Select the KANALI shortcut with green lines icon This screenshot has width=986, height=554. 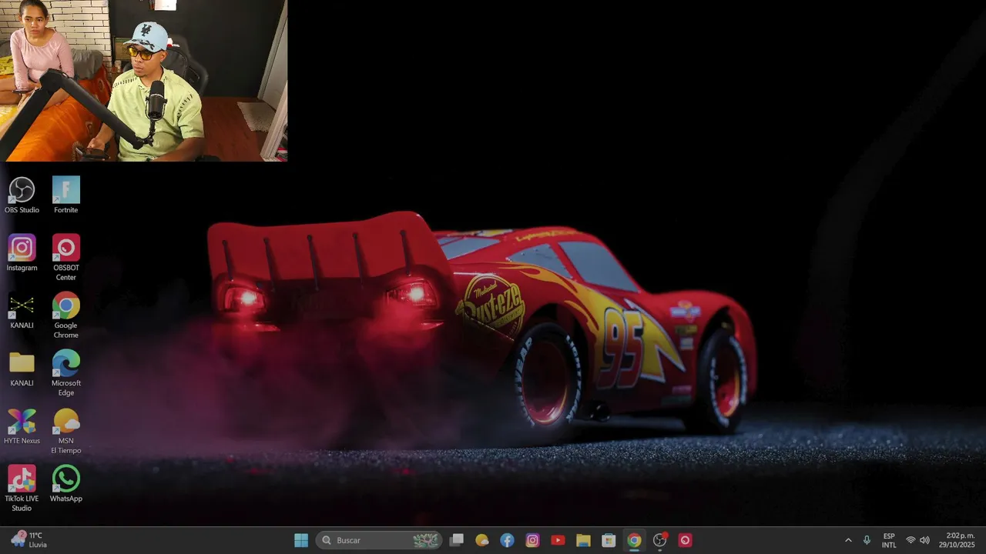point(22,310)
